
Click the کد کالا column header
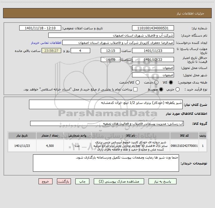pos(184,135)
